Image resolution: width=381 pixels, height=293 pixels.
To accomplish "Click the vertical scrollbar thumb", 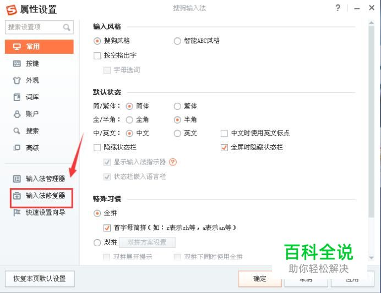I will 371,121.
